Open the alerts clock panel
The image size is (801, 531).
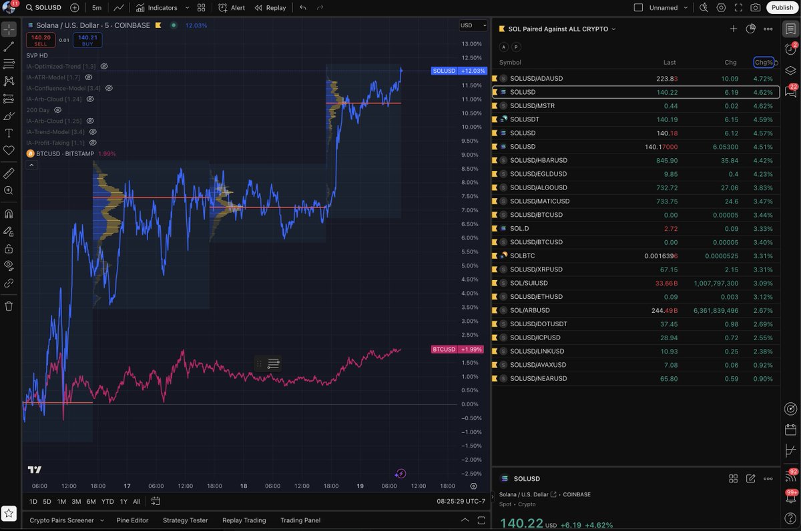point(790,49)
